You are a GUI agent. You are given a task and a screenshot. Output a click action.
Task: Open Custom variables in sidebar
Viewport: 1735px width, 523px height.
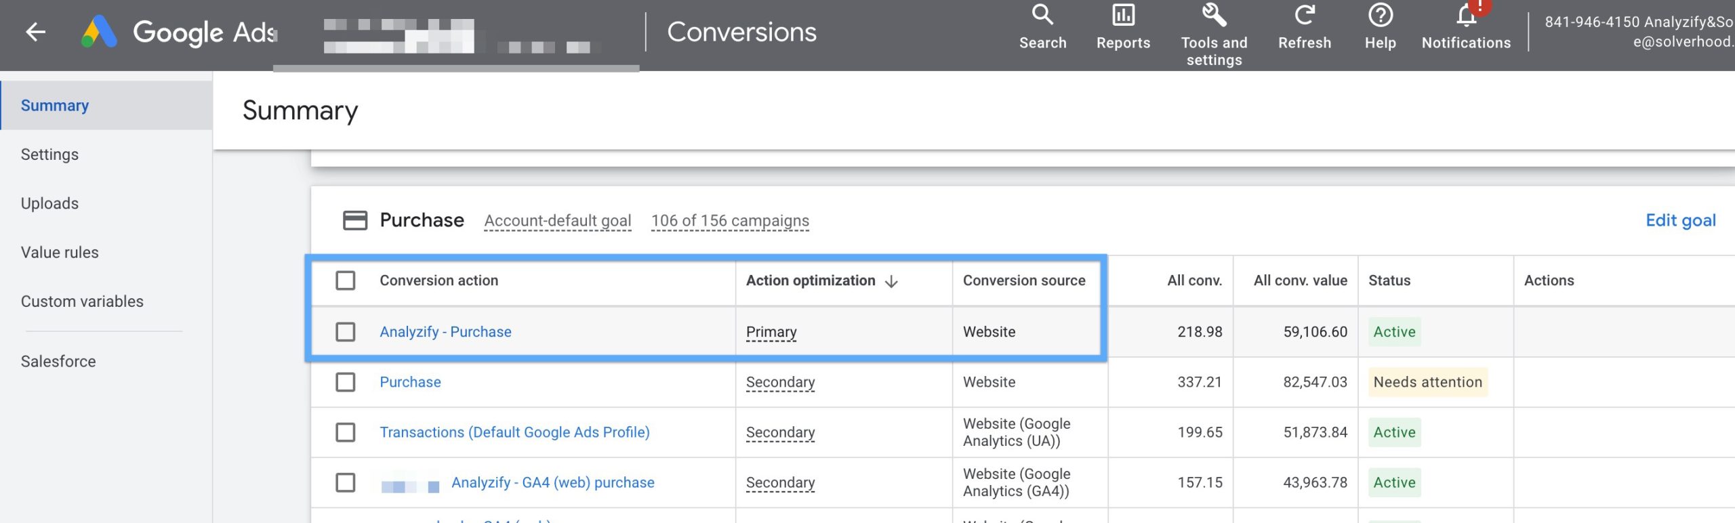point(82,301)
